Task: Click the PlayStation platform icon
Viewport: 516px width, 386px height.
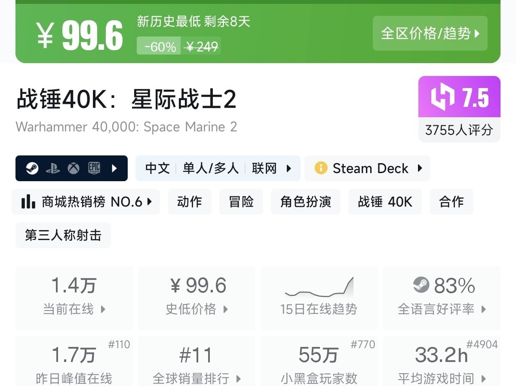Action: point(52,168)
